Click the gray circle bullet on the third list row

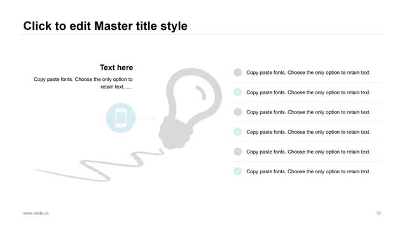tap(238, 112)
